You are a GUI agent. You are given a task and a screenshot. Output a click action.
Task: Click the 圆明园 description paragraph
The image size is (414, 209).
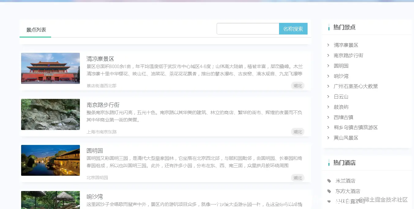[x=194, y=162]
